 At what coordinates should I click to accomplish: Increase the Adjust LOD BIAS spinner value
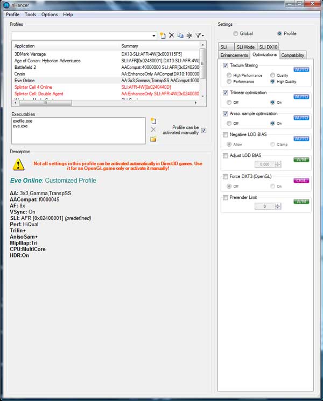click(x=278, y=163)
